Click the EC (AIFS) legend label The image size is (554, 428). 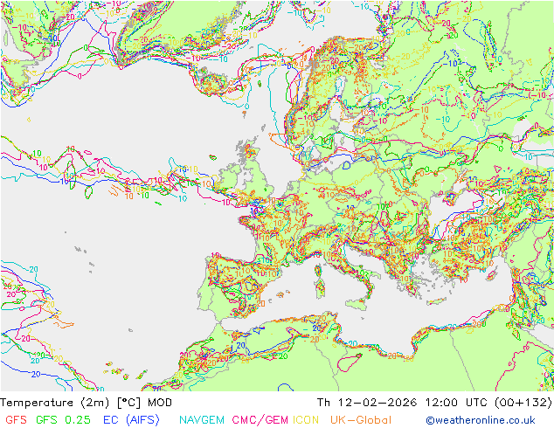coord(131,420)
